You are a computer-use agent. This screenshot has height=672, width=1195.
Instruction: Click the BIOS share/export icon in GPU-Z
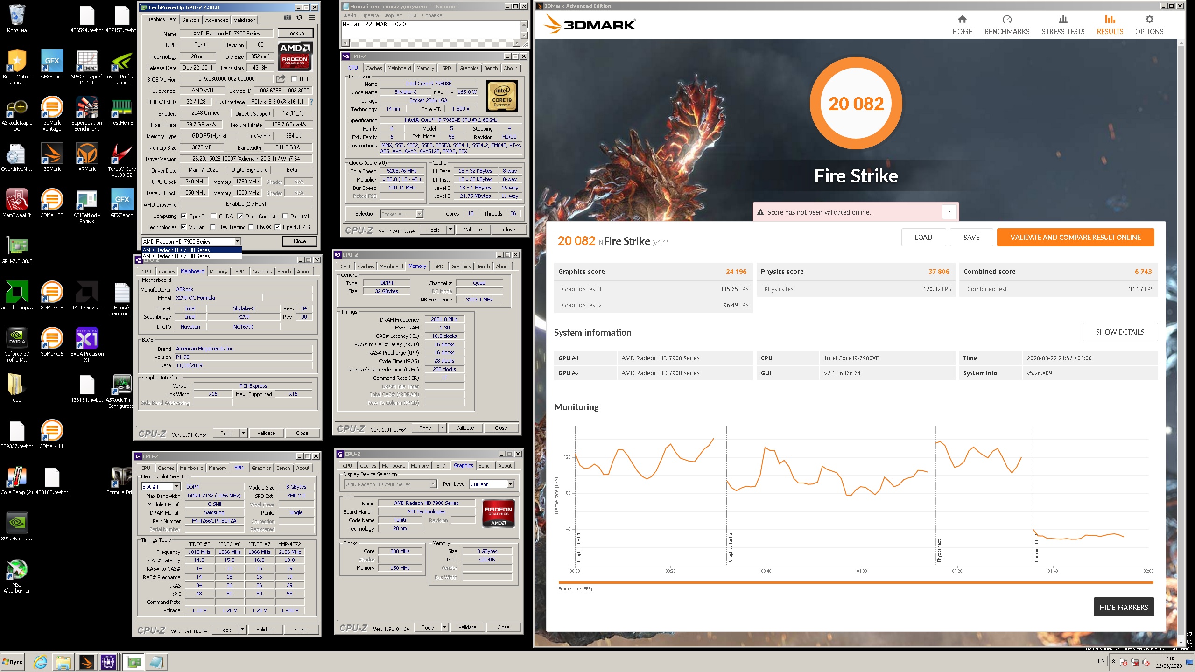[x=281, y=79]
